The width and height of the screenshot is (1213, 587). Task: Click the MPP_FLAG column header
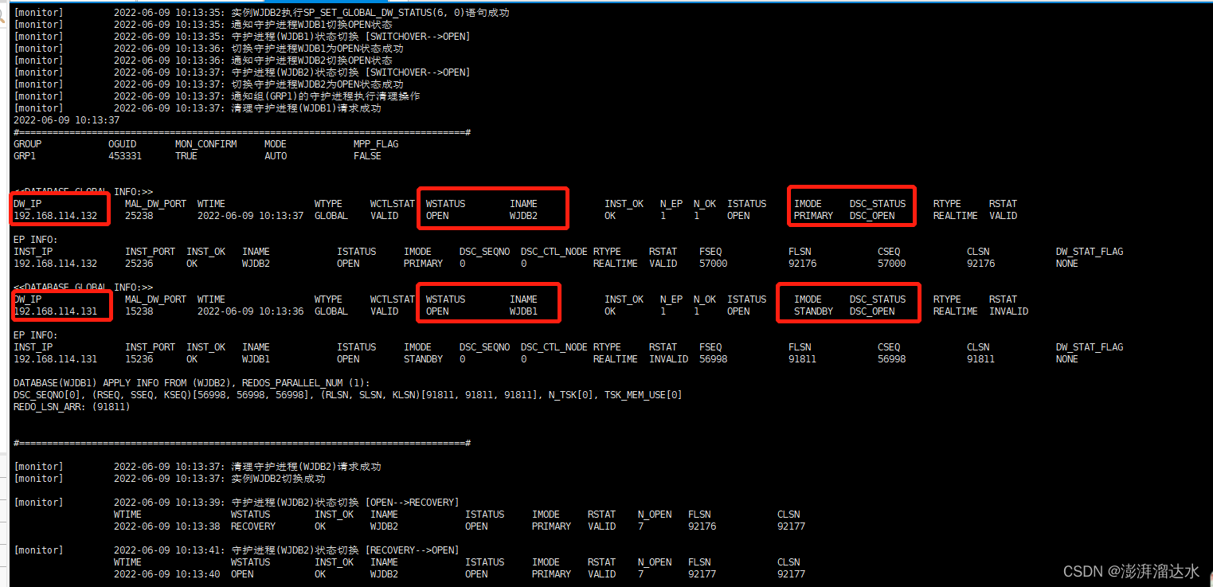[376, 144]
